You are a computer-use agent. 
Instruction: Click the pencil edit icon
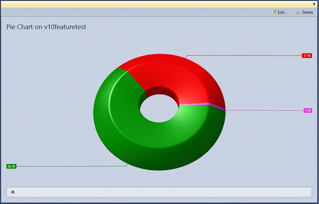pos(274,12)
